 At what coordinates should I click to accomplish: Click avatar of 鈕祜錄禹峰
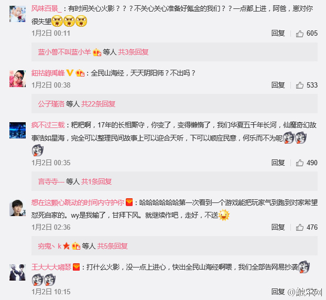pyautogui.click(x=17, y=79)
